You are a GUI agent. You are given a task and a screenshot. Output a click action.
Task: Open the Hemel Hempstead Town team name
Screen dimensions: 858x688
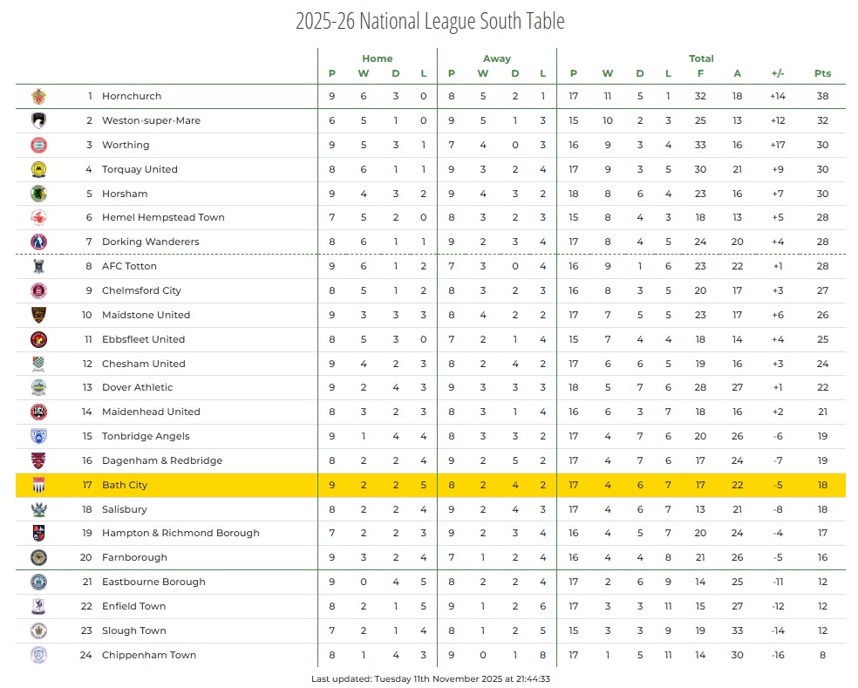point(163,217)
